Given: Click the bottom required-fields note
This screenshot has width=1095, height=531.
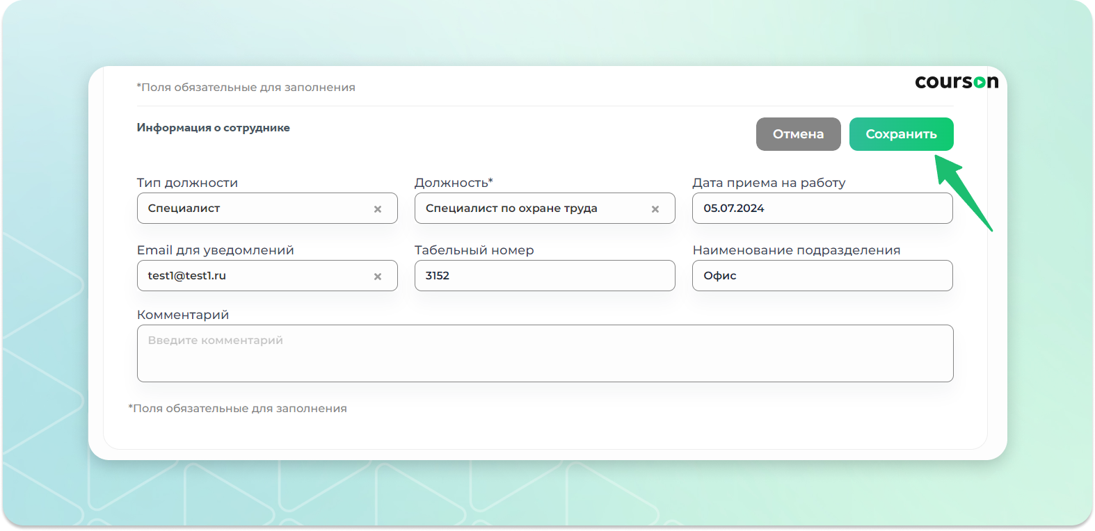Looking at the screenshot, I should click(237, 409).
